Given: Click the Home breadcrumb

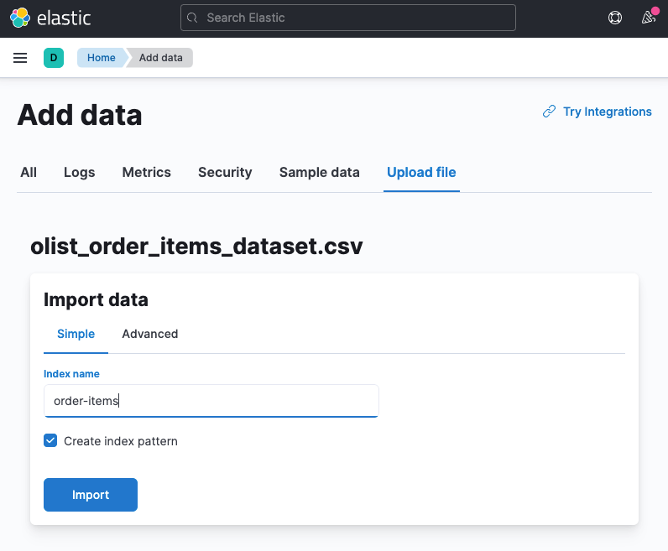Looking at the screenshot, I should tap(101, 58).
